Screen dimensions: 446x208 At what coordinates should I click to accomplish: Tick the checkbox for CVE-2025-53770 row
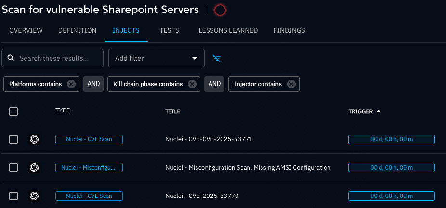13,196
